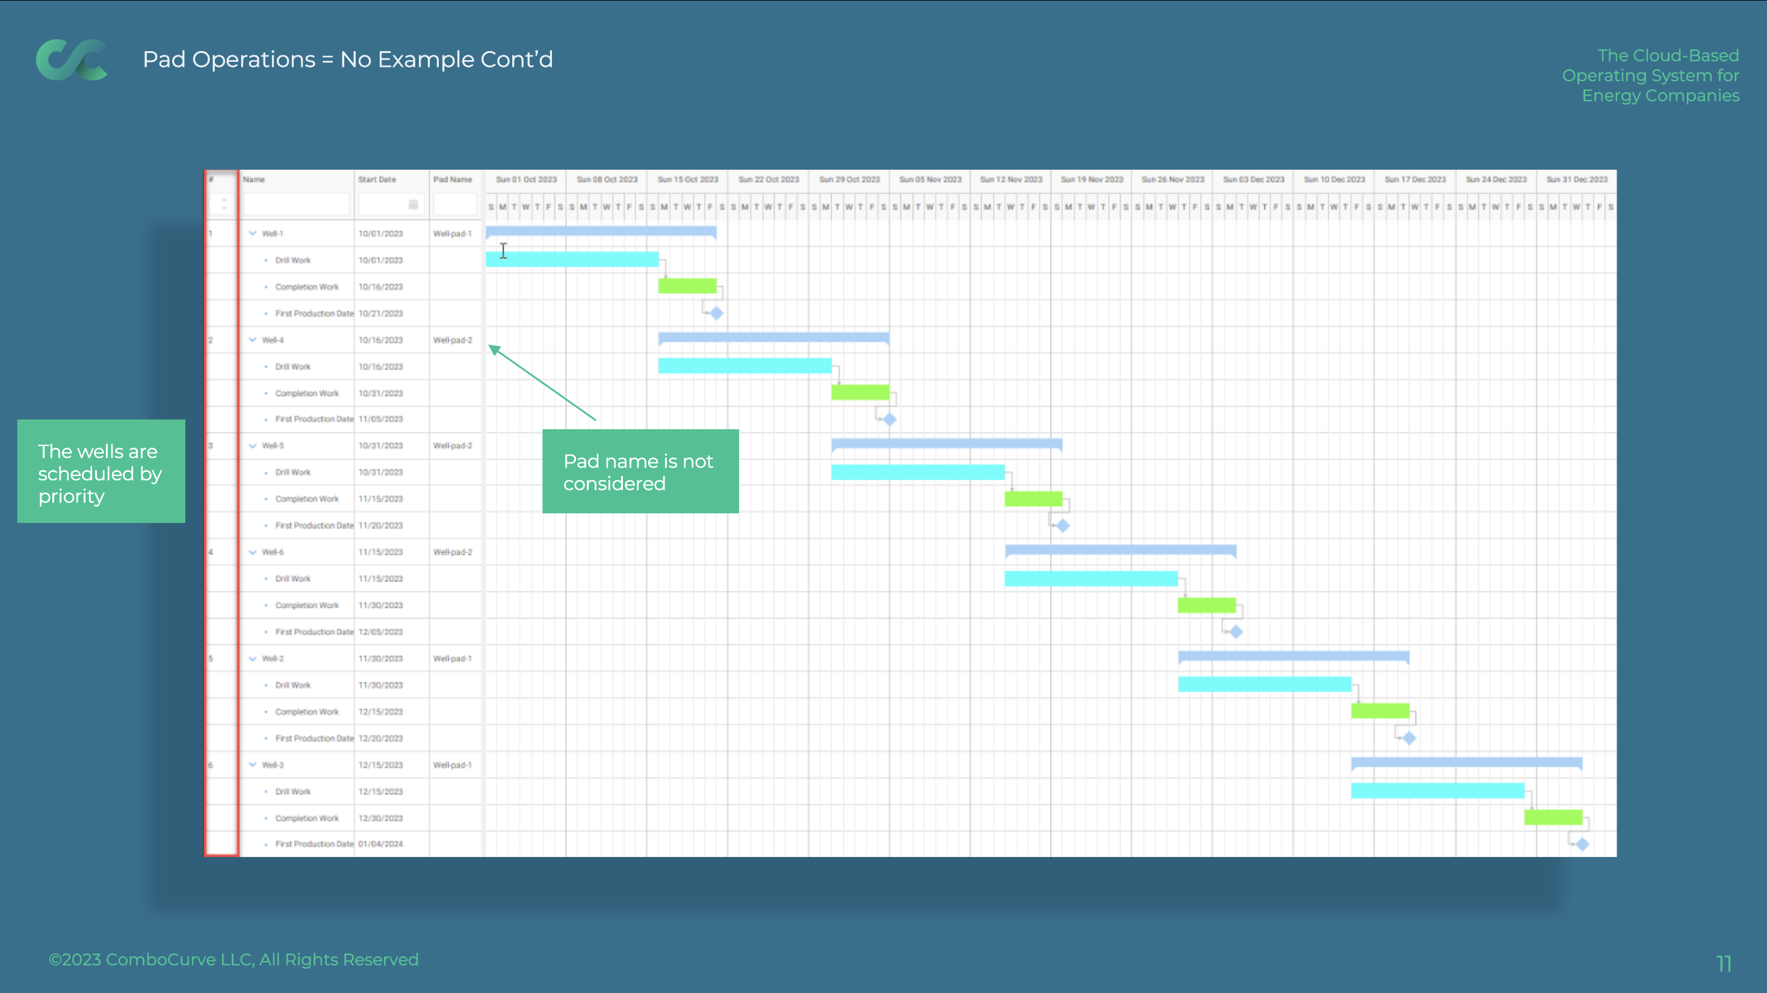1767x993 pixels.
Task: Click the Pad Name column header
Action: [453, 180]
